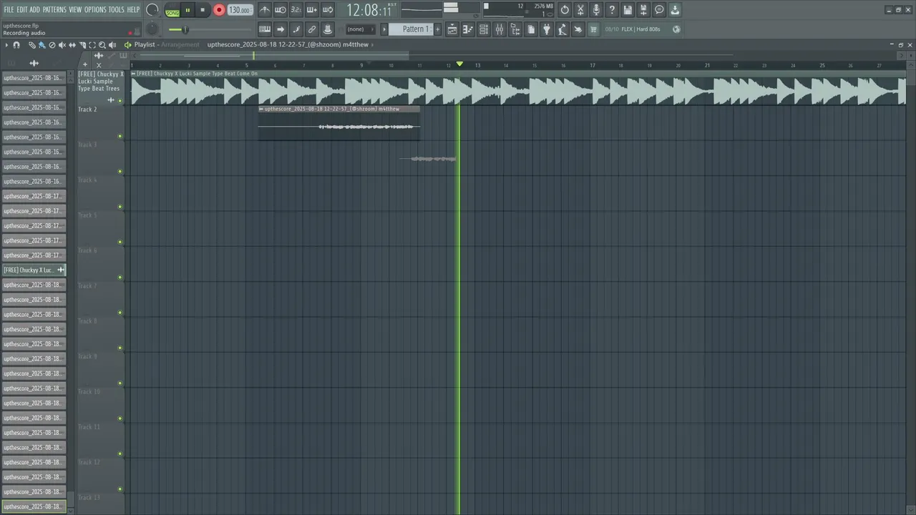Image resolution: width=916 pixels, height=515 pixels.
Task: Click the typing keyboard to piano icon
Action: coord(265,29)
